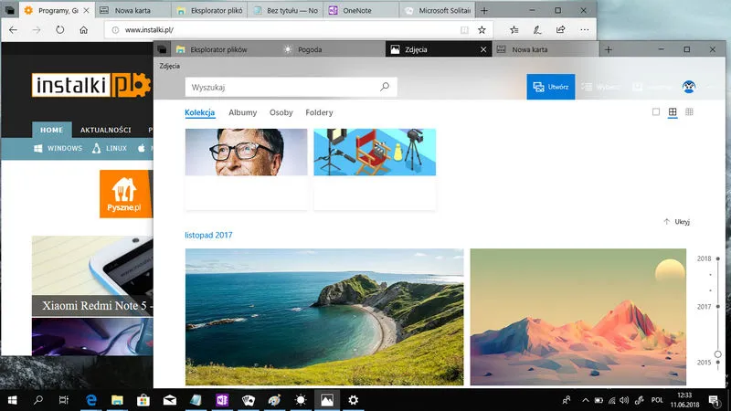
Task: Click WINDOWS category on instalki.pl
Action: click(x=58, y=148)
